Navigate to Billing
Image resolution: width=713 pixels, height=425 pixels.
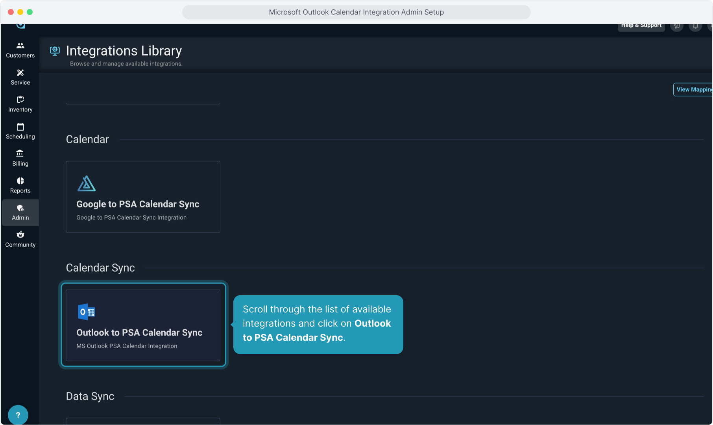20,158
